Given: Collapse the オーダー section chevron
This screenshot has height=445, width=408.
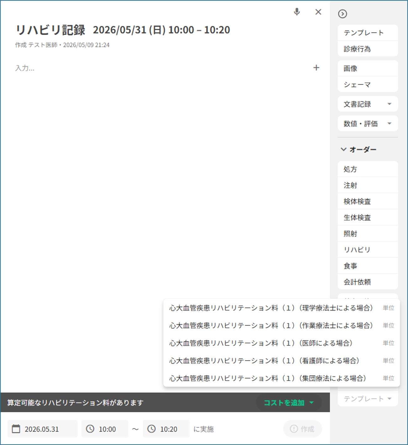Looking at the screenshot, I should coord(343,149).
